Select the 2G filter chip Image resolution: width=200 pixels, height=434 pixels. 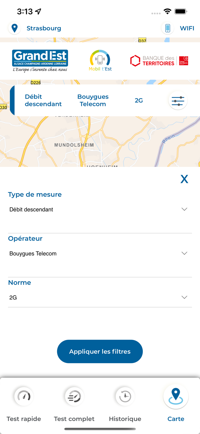click(x=139, y=100)
